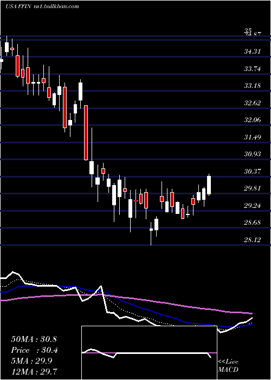Click the 33.18 price axis label
The height and width of the screenshot is (380, 271).
[253, 86]
